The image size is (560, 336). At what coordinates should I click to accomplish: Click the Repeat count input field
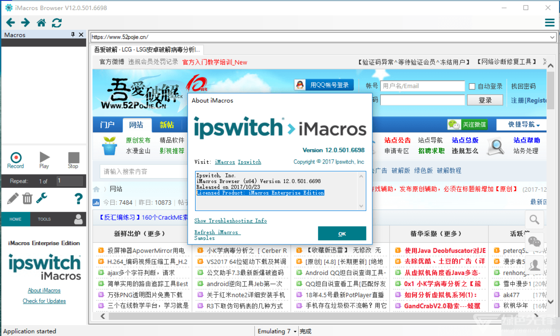coord(70,181)
